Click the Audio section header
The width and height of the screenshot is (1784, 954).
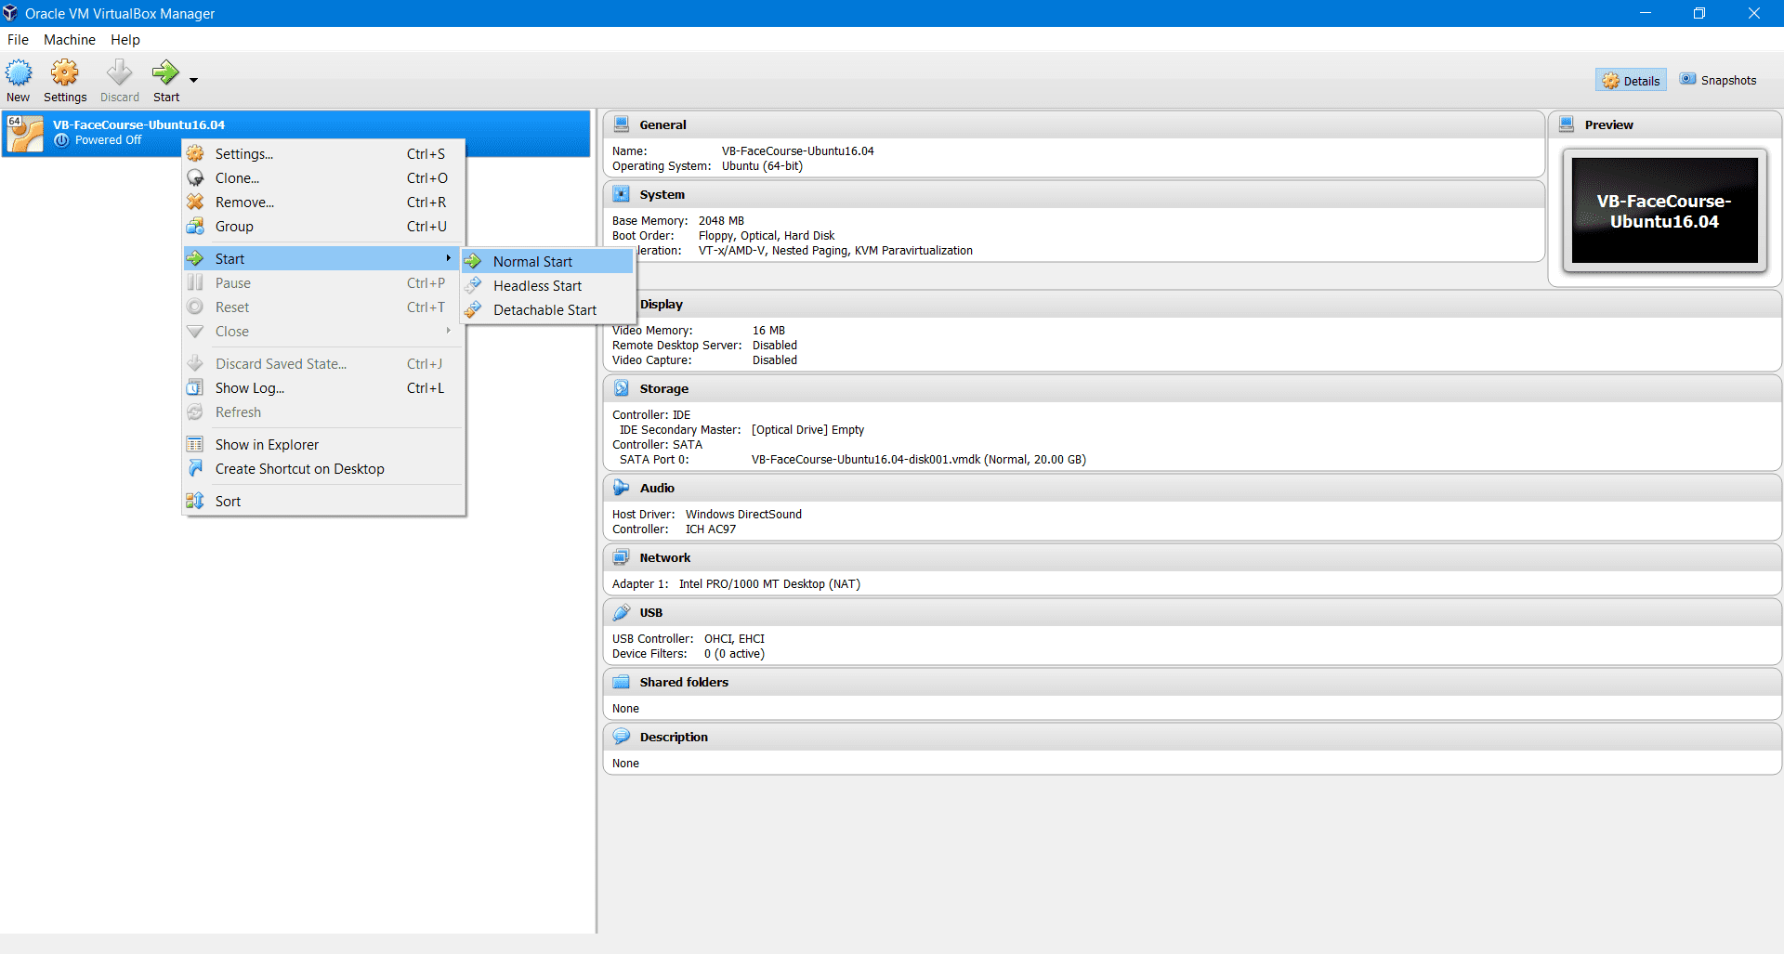click(x=1192, y=488)
